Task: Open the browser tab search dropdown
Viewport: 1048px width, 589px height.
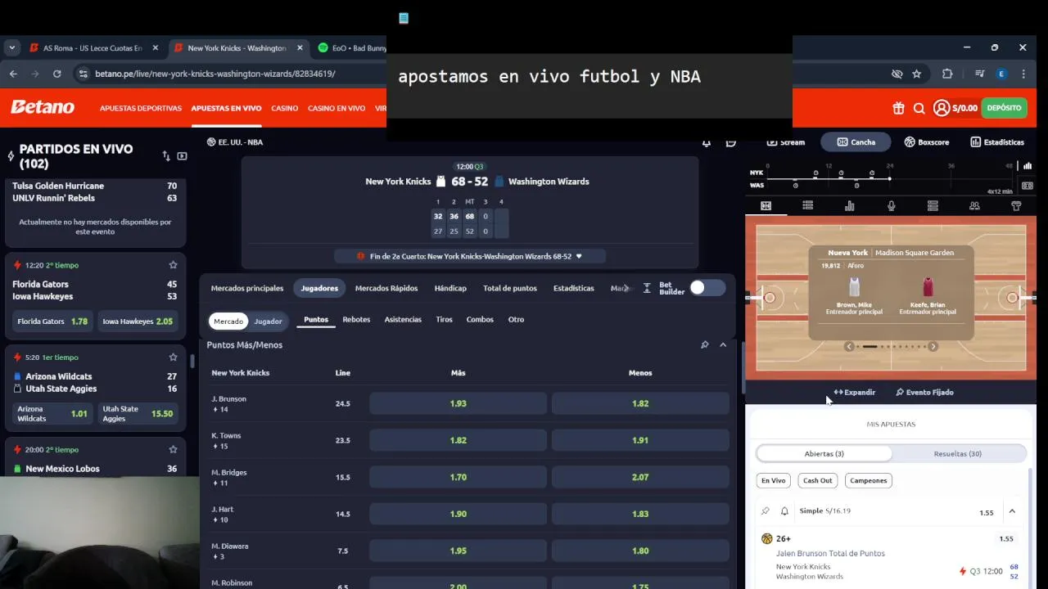Action: 11,47
